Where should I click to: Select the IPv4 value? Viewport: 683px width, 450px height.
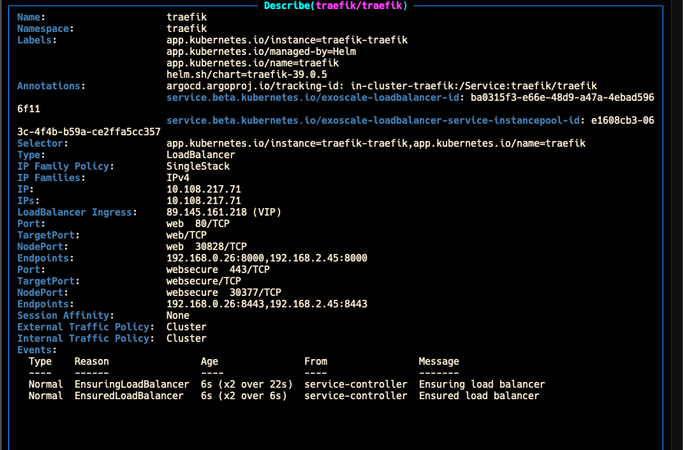click(178, 178)
